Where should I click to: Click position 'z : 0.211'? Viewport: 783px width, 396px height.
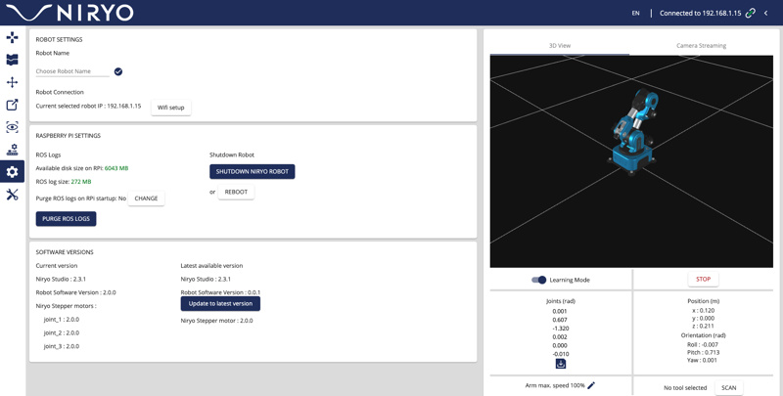pos(703,327)
